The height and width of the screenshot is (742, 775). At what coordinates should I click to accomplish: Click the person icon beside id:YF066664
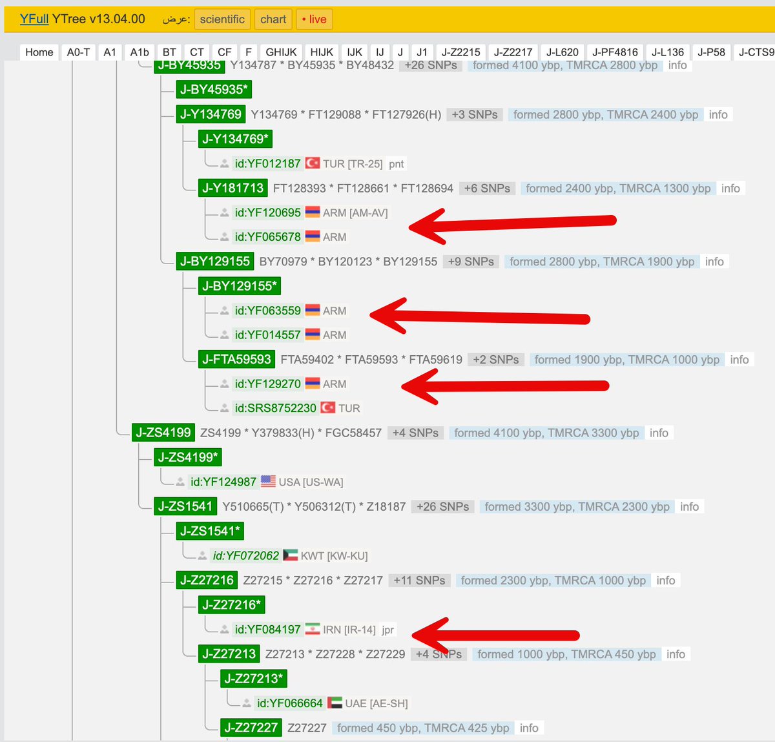pyautogui.click(x=247, y=703)
